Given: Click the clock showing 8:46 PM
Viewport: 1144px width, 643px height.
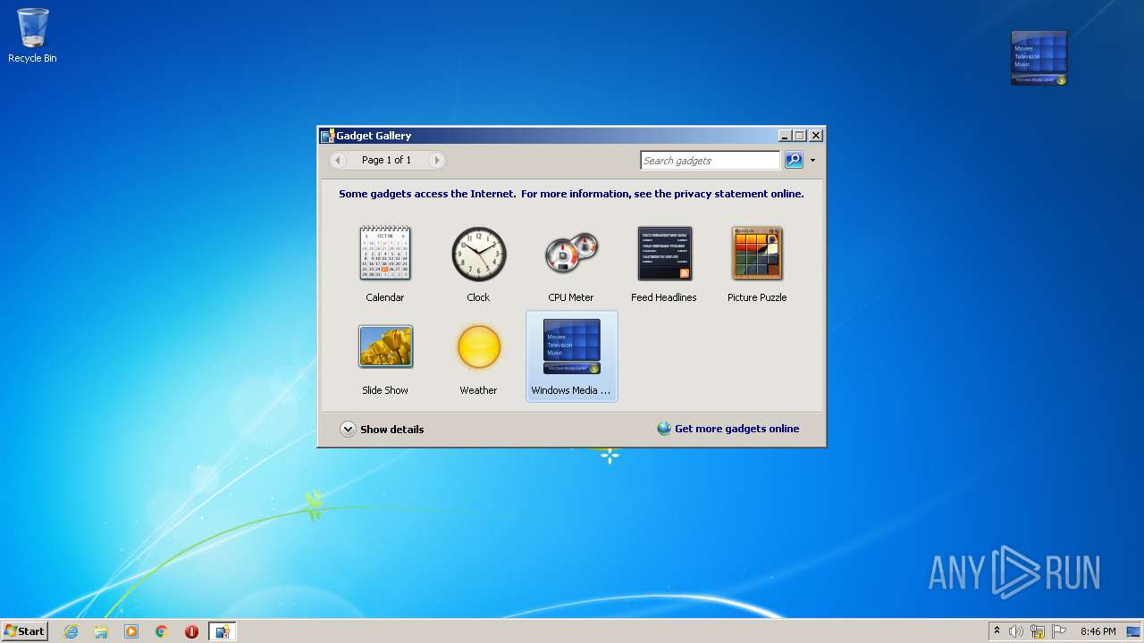Looking at the screenshot, I should point(1098,631).
